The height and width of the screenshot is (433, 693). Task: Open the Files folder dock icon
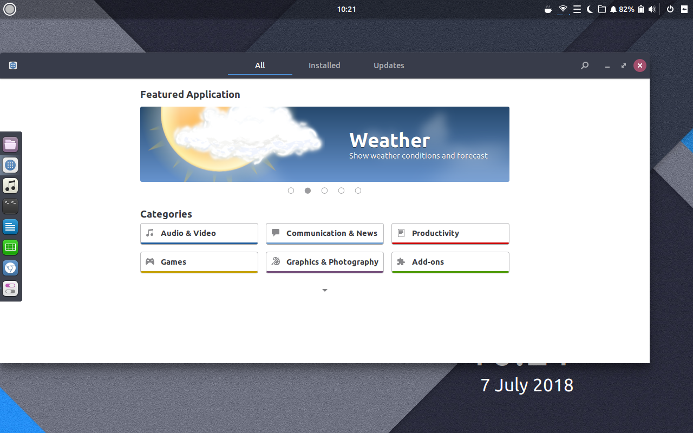click(x=10, y=145)
